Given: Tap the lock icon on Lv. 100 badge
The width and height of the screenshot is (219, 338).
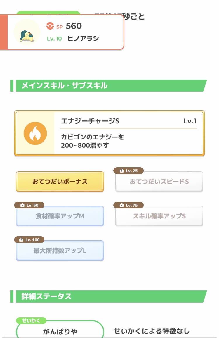Looking at the screenshot, I should [x=21, y=240].
